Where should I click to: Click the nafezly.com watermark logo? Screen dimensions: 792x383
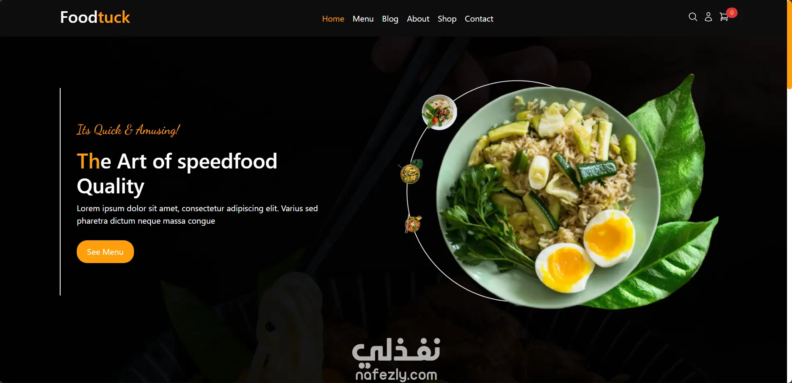tap(396, 359)
